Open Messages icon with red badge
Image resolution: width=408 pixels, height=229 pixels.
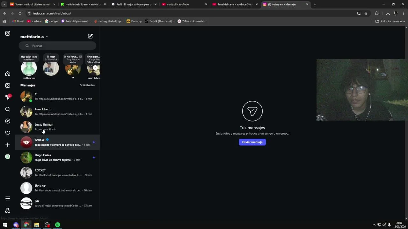coord(8,97)
